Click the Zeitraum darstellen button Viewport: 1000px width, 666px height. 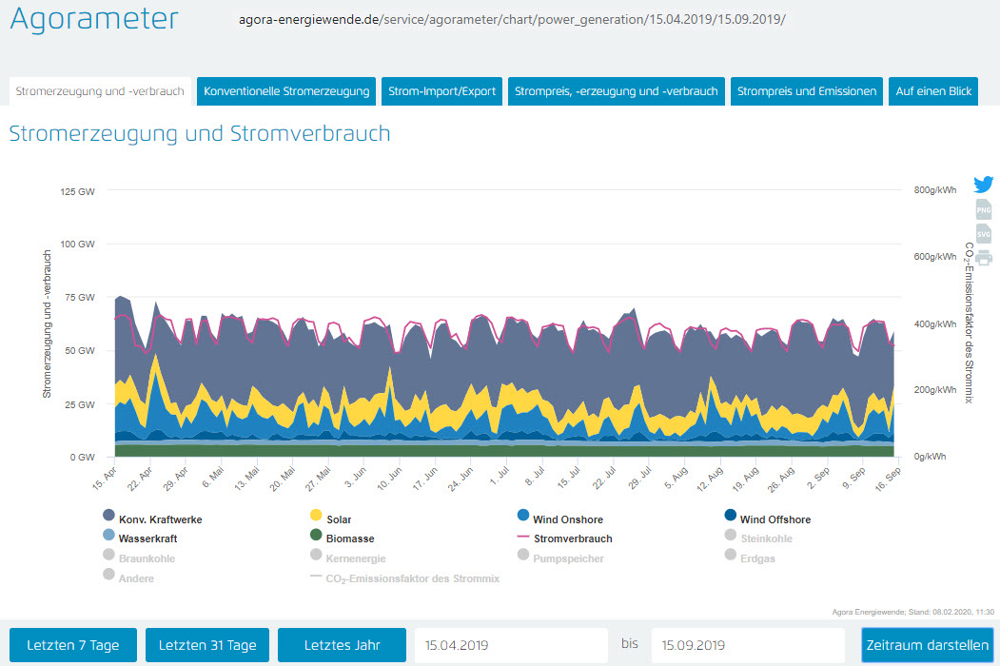927,645
